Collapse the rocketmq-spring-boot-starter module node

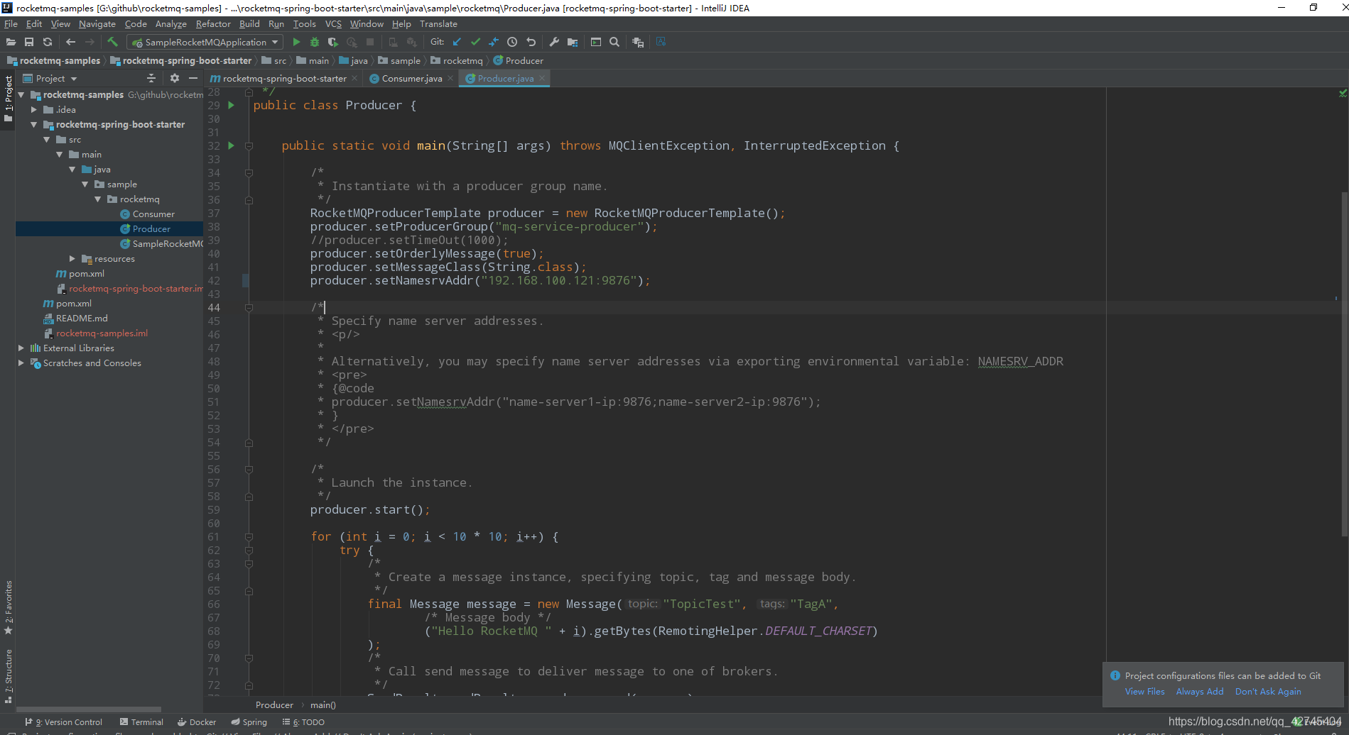coord(34,124)
